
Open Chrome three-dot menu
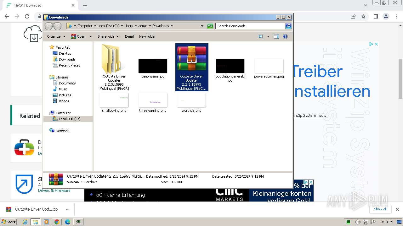pos(396,16)
